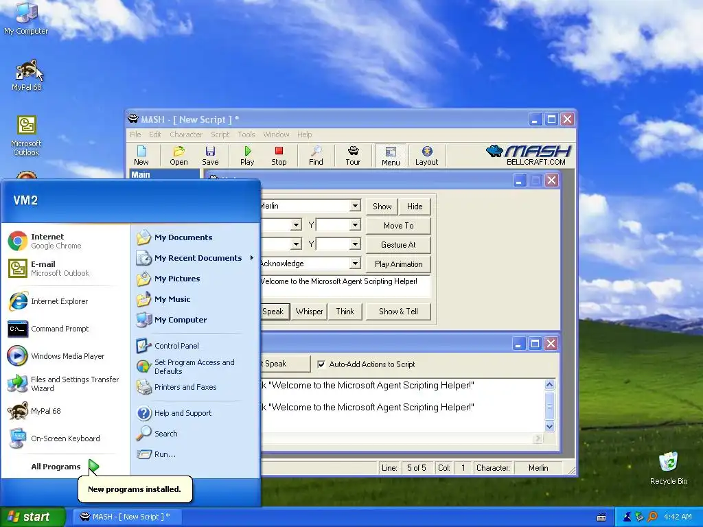Launch the Tour from the MASH toolbar
The width and height of the screenshot is (703, 527).
[x=353, y=156]
